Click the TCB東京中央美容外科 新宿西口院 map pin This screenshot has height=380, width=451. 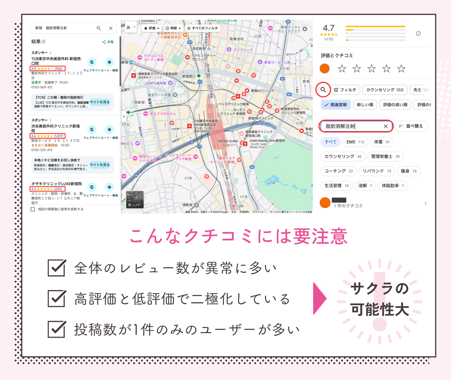[x=189, y=126]
